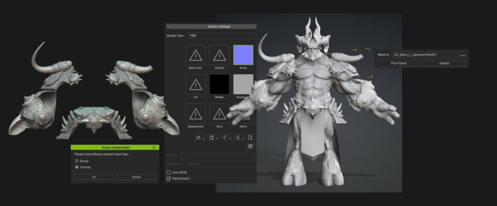Open the Blend Mode dropdown
This screenshot has height=206, width=497.
point(221,164)
